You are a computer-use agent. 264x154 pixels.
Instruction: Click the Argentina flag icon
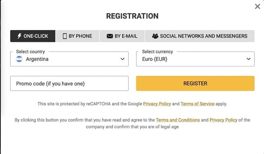[19, 59]
